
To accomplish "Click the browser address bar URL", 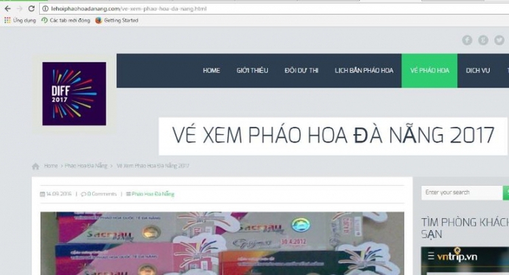I will (x=128, y=9).
